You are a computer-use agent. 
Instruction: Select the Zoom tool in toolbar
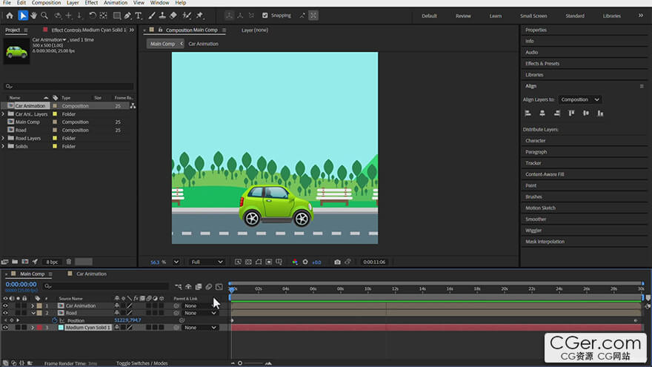click(44, 15)
